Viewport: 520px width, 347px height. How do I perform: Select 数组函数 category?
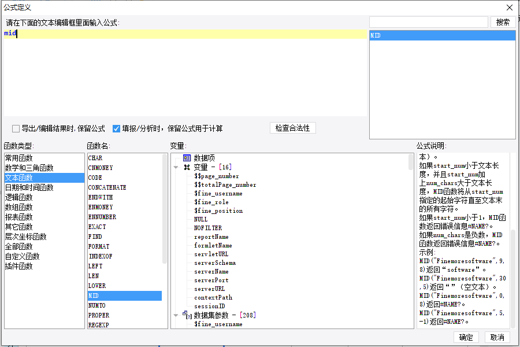coord(44,207)
